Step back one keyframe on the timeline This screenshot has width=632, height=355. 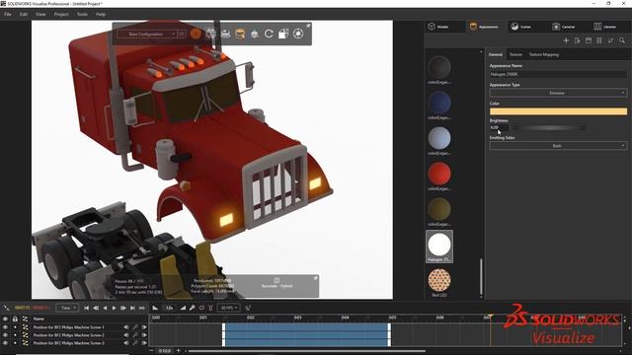[x=96, y=308]
